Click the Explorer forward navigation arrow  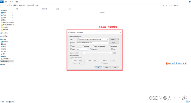[3, 5]
